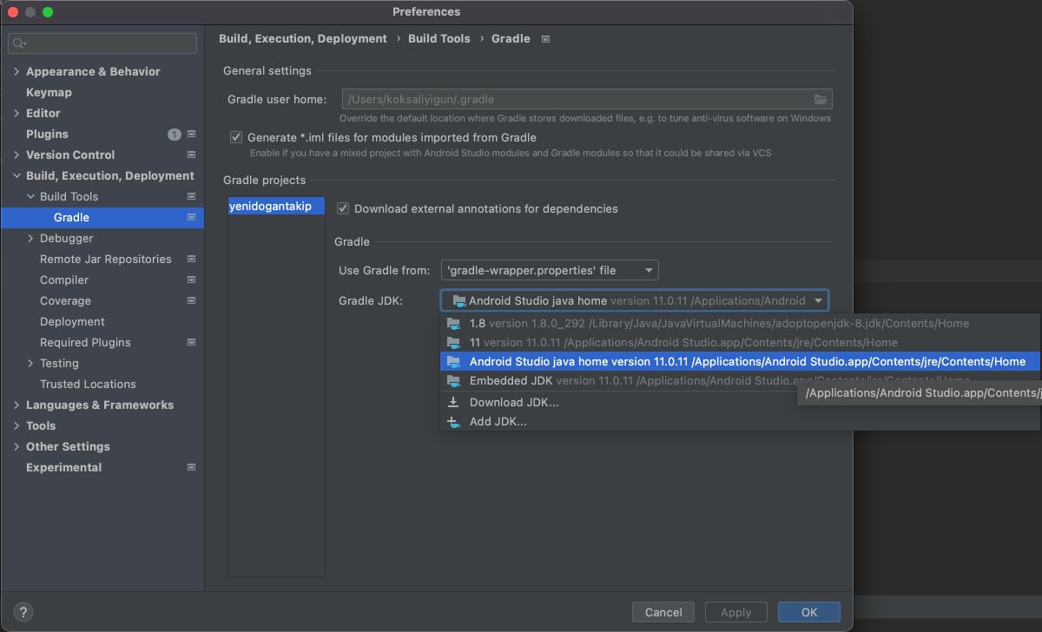Open Keymap settings page
The width and height of the screenshot is (1042, 632).
pyautogui.click(x=49, y=93)
